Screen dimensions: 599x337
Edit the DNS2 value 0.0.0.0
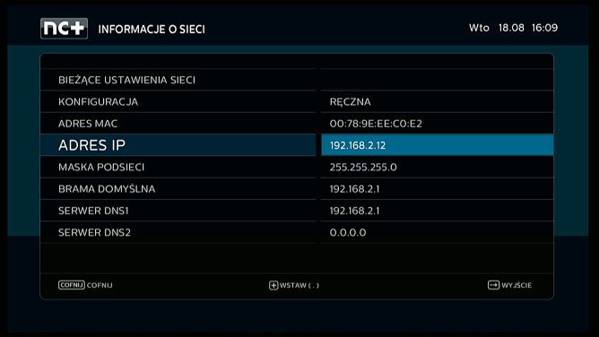348,232
